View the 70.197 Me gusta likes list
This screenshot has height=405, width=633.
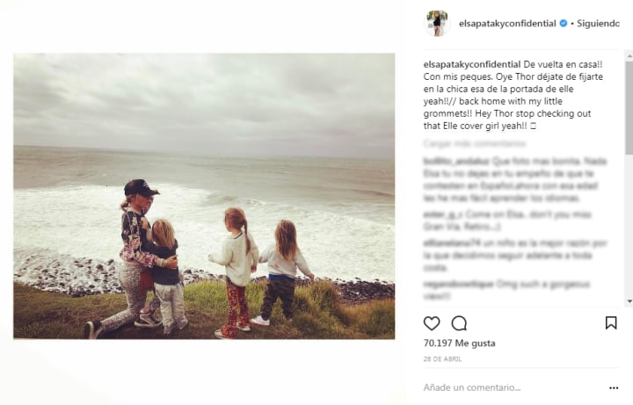point(460,344)
